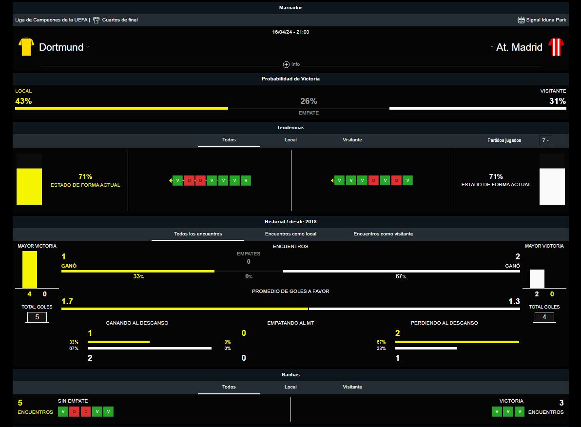The height and width of the screenshot is (427, 581).
Task: Click the At. Madrid striped jersey icon
Action: (556, 47)
